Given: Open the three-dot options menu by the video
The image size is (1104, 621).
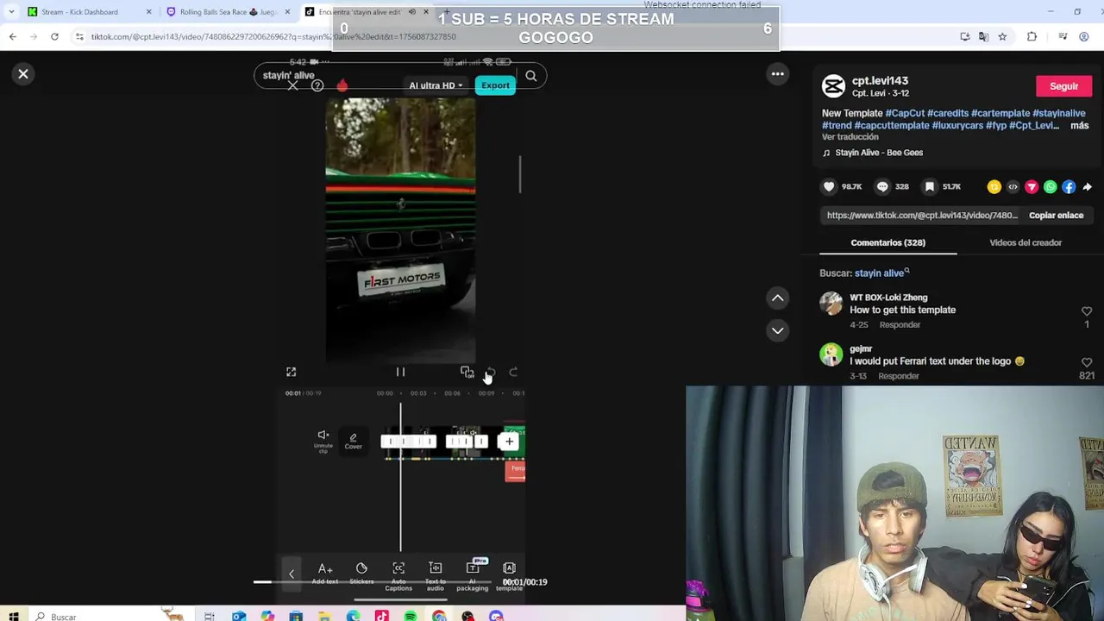Looking at the screenshot, I should click(x=777, y=74).
